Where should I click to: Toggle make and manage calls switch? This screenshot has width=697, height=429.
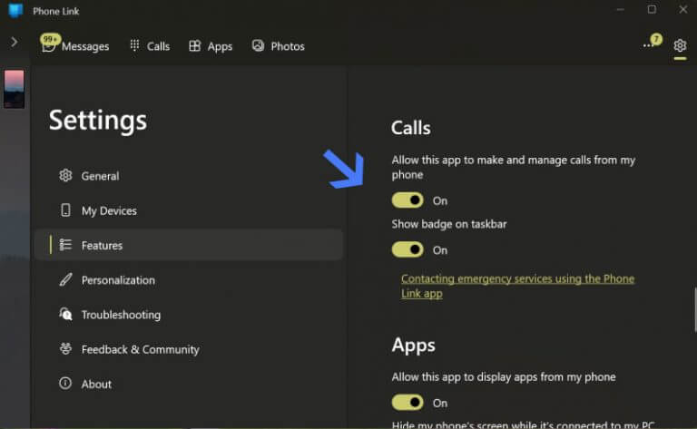pos(407,200)
